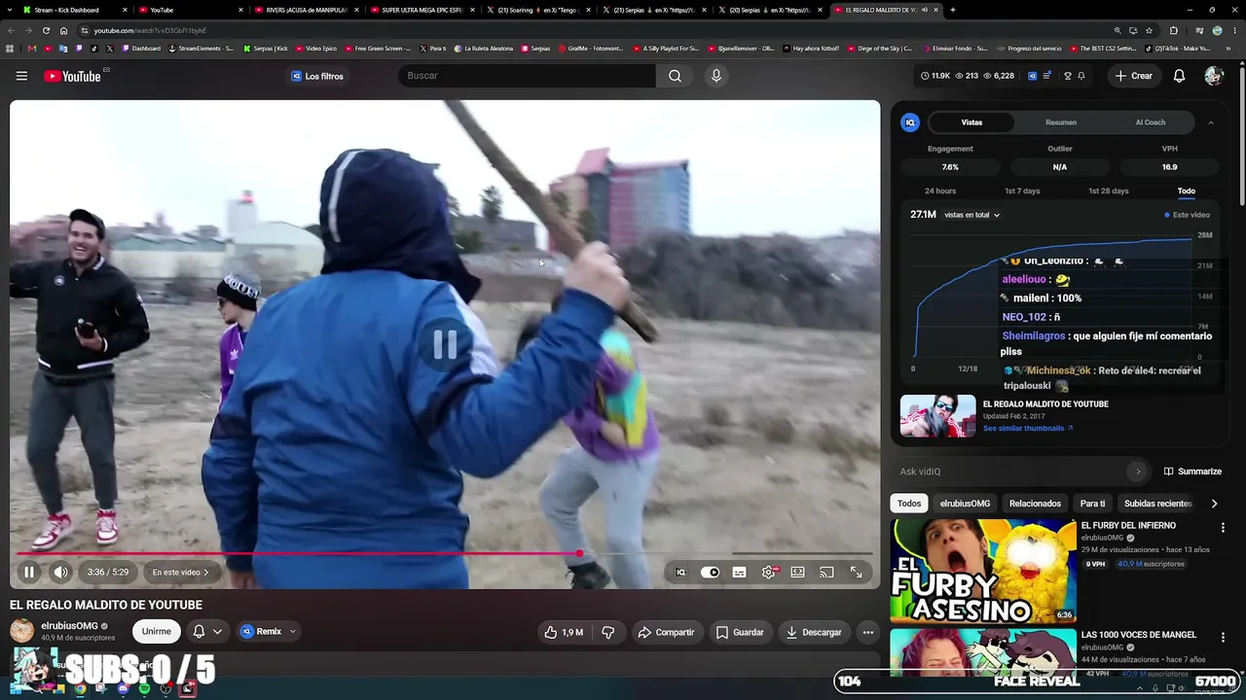Viewport: 1246px width, 700px height.
Task: Dislike the video
Action: [x=608, y=632]
